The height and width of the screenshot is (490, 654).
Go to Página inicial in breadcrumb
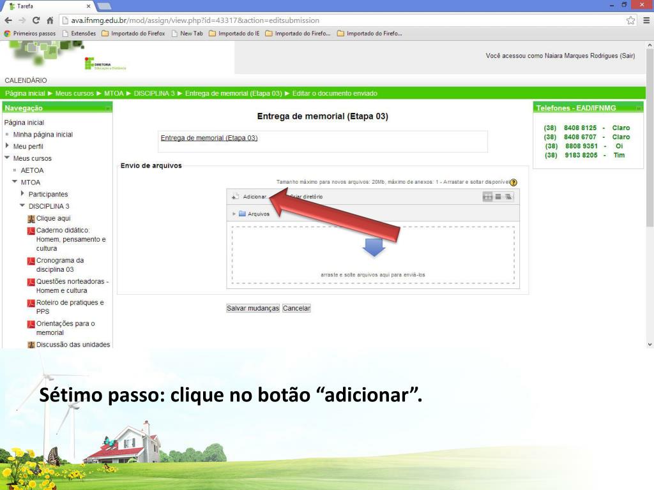pyautogui.click(x=25, y=93)
